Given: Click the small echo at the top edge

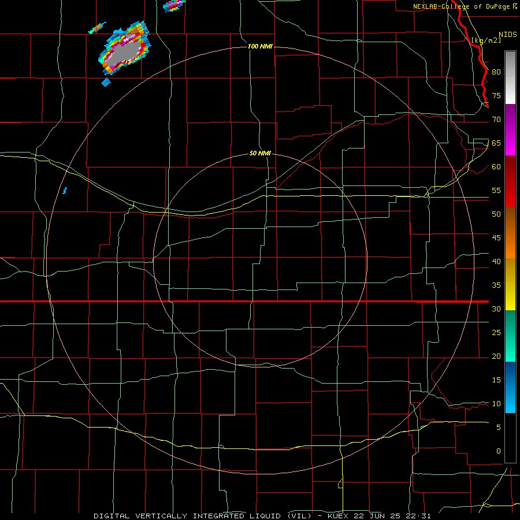Looking at the screenshot, I should [174, 5].
